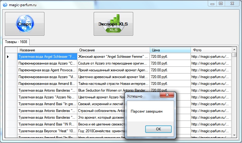Select description Женский аромат "Angel Schlesser Femme"
Image resolution: width=242 pixels, height=143 pixels.
point(113,57)
